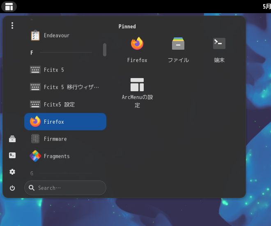Click the app list scrollbar handle

(105, 50)
